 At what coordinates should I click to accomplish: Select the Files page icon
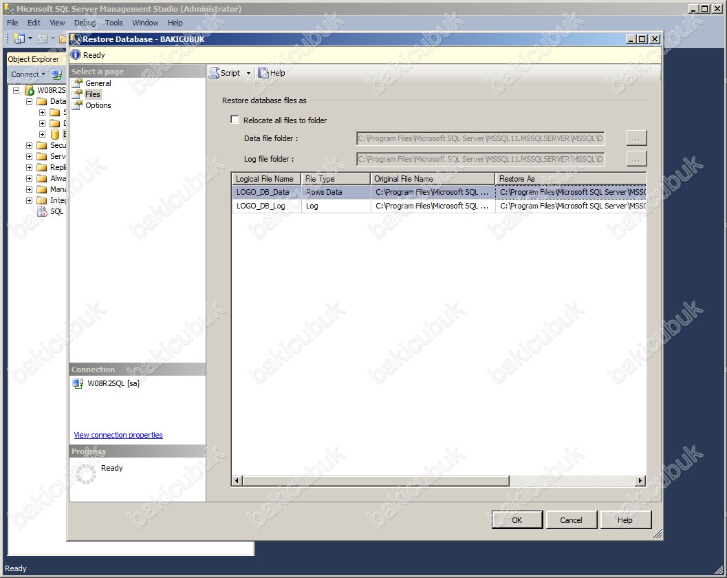(x=77, y=94)
